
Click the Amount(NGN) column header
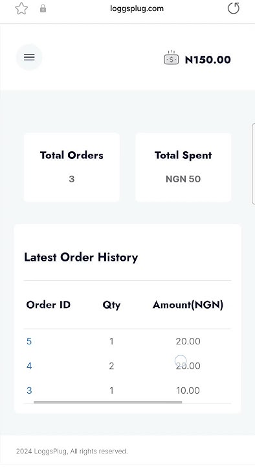click(188, 305)
